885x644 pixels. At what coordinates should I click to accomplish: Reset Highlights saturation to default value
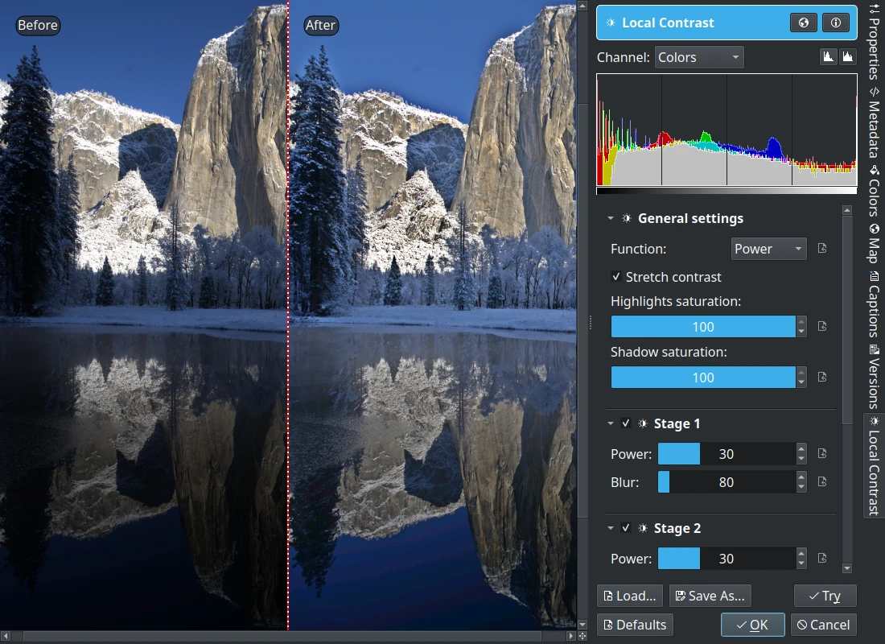point(822,326)
